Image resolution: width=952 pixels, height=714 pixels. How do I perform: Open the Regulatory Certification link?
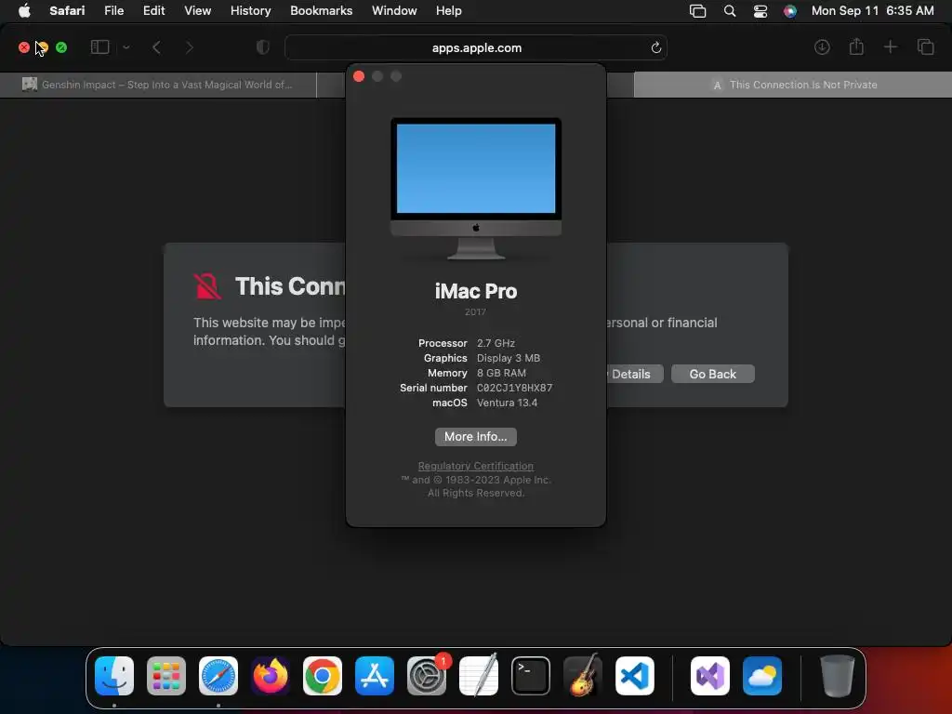[475, 466]
